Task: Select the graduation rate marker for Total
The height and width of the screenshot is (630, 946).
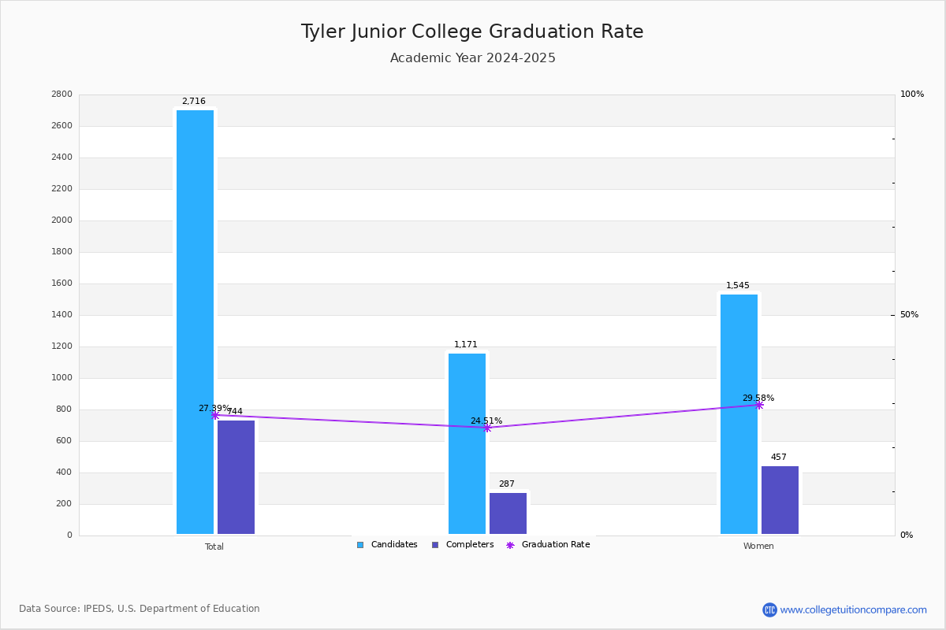Action: (x=215, y=415)
